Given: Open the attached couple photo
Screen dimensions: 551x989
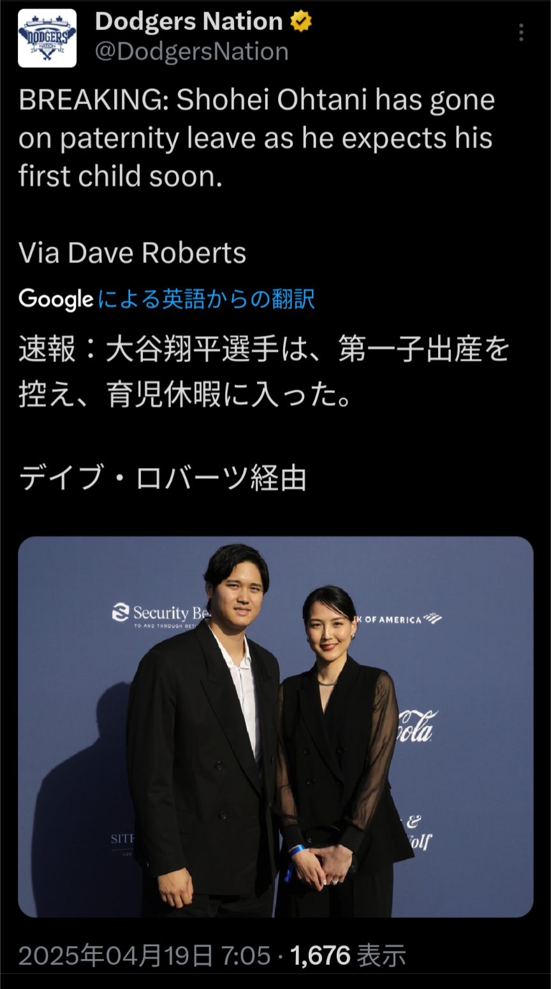Looking at the screenshot, I should (x=275, y=727).
